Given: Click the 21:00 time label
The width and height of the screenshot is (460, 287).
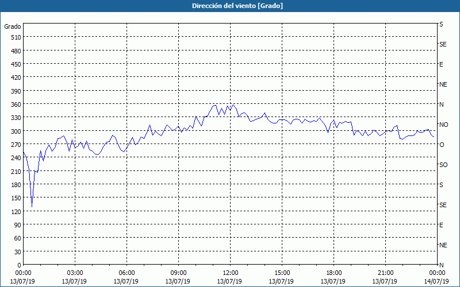Looking at the screenshot, I should point(385,273).
